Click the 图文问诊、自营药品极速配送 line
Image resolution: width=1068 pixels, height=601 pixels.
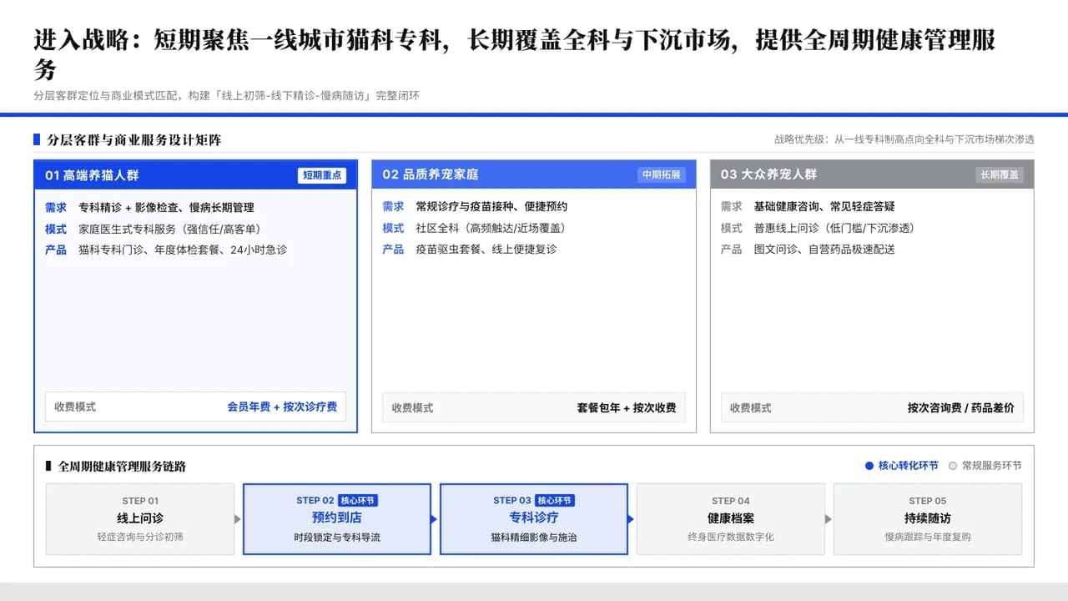click(x=824, y=249)
